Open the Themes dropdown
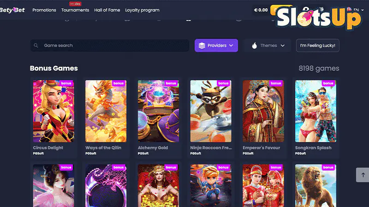This screenshot has height=207, width=369. pos(268,46)
